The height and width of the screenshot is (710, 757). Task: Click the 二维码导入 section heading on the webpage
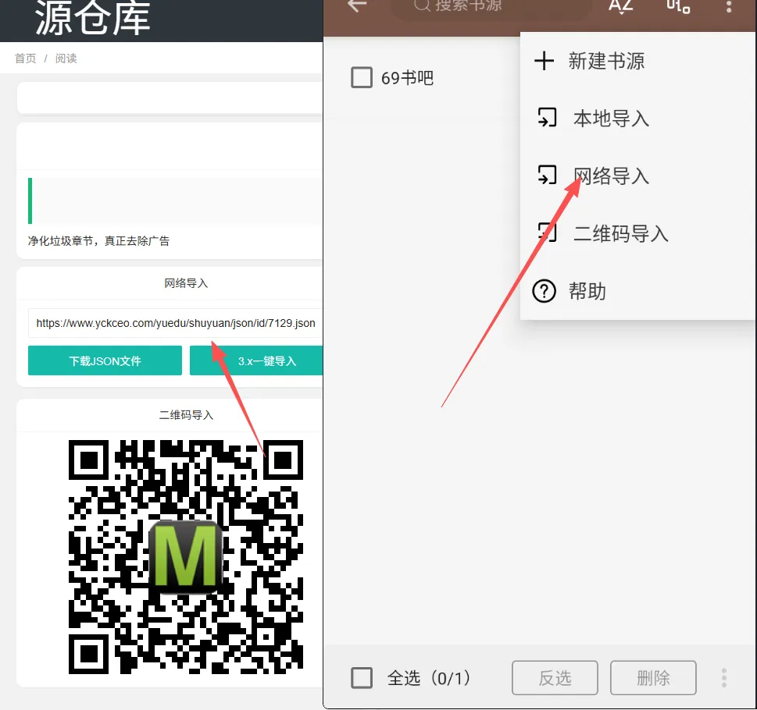pos(186,415)
